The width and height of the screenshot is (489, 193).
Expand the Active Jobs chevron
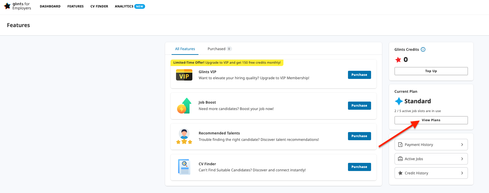click(x=462, y=159)
